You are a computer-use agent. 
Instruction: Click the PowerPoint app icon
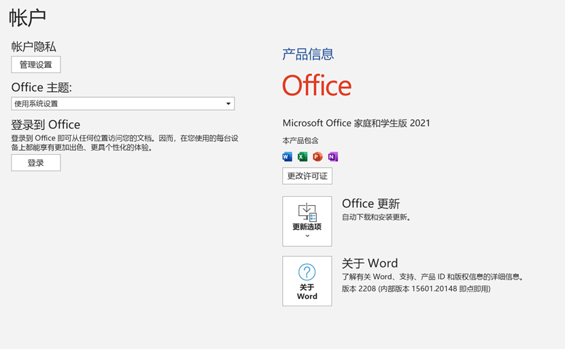318,157
